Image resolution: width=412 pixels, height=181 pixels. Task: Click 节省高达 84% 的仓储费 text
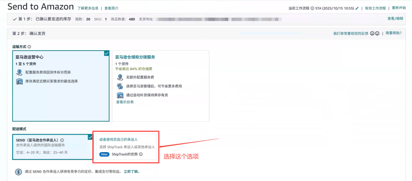pyautogui.click(x=134, y=69)
